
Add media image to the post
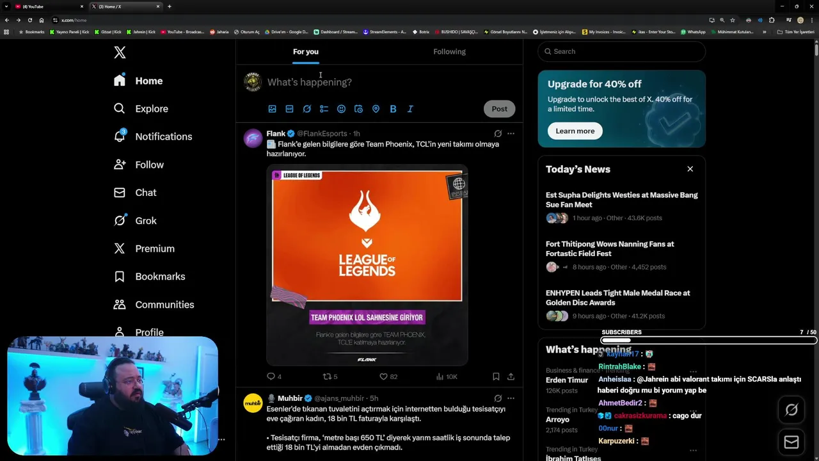272,109
